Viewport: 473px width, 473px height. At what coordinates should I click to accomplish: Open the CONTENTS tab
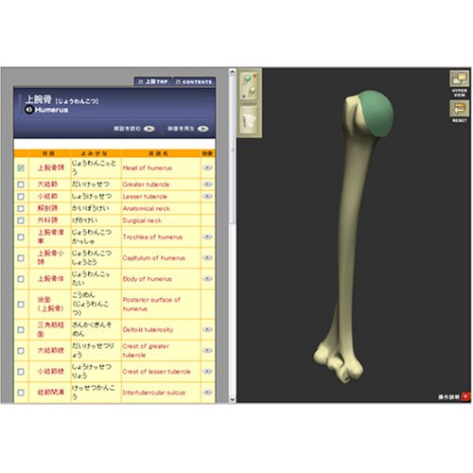[x=194, y=81]
